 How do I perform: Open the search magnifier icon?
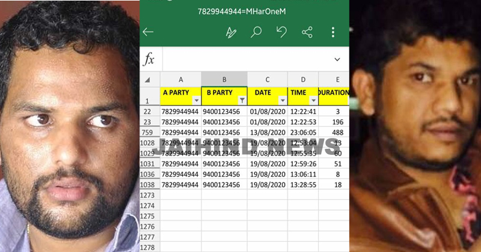(256, 32)
